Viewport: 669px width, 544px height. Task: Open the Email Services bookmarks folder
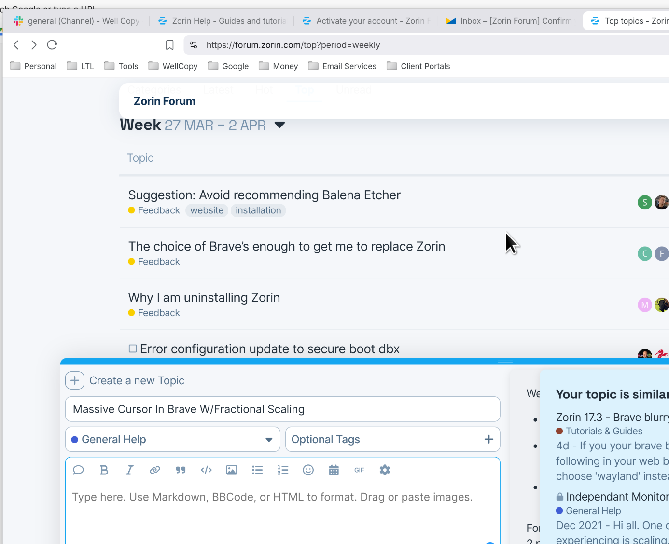pyautogui.click(x=342, y=66)
